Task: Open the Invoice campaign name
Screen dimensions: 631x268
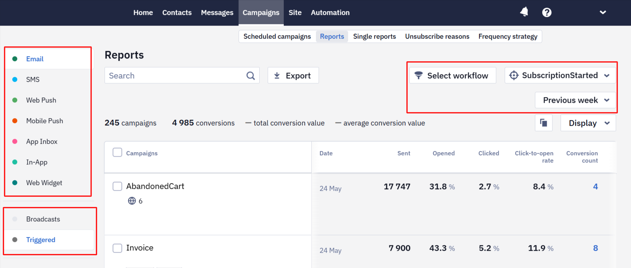Action: click(140, 248)
